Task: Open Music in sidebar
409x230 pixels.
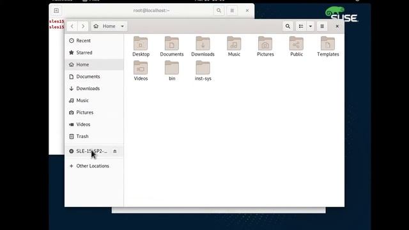Action: tap(94, 101)
